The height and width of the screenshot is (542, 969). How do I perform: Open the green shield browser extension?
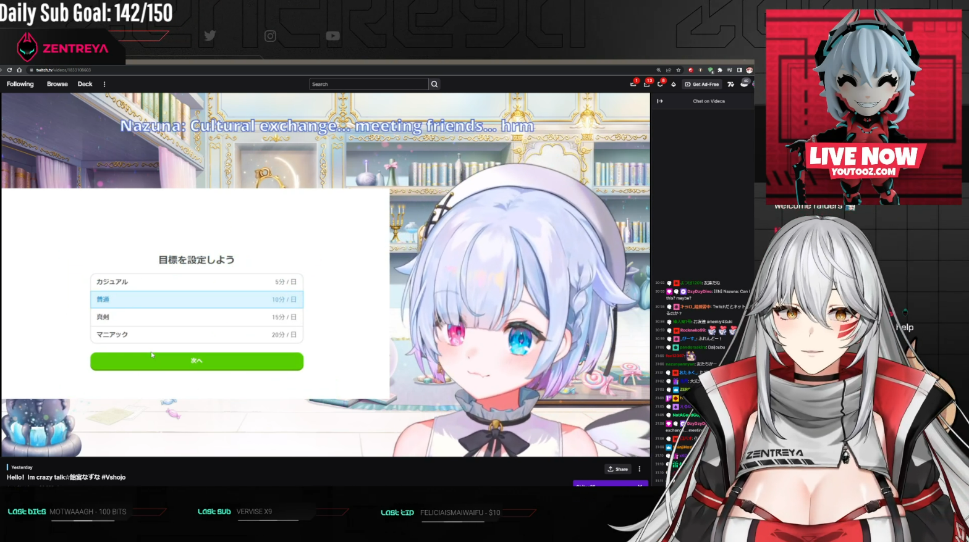(x=711, y=70)
